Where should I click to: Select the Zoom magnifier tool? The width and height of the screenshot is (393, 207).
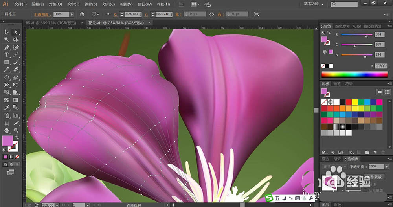(16, 130)
